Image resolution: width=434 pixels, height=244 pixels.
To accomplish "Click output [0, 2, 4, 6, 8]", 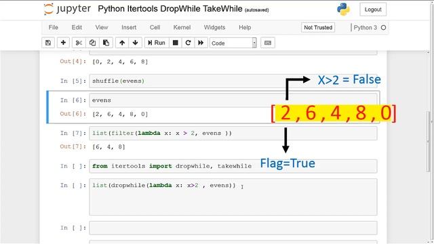I will pyautogui.click(x=120, y=62).
